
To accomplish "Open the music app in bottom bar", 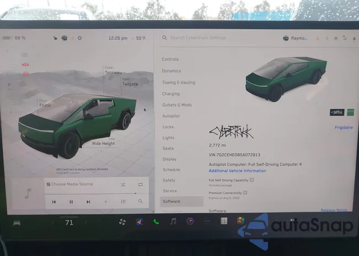I will click(x=173, y=221).
